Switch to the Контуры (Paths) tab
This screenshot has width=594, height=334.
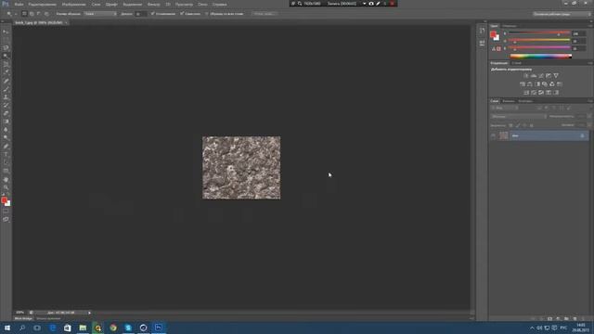pos(525,101)
